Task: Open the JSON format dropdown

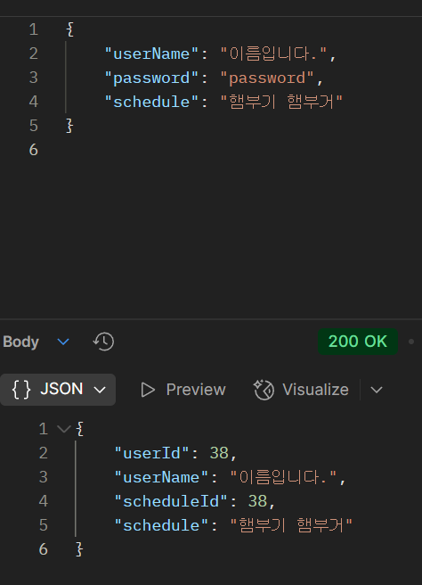Action: click(x=58, y=390)
